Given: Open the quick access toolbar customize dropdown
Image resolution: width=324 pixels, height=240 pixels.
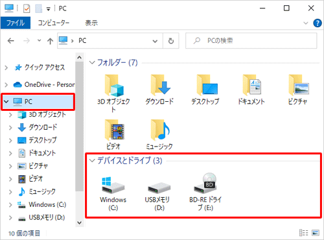Looking at the screenshot, I should (49, 8).
